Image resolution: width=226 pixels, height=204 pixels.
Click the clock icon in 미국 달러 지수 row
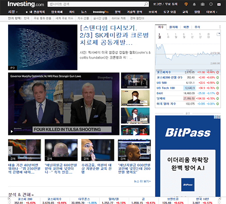coord(217,104)
